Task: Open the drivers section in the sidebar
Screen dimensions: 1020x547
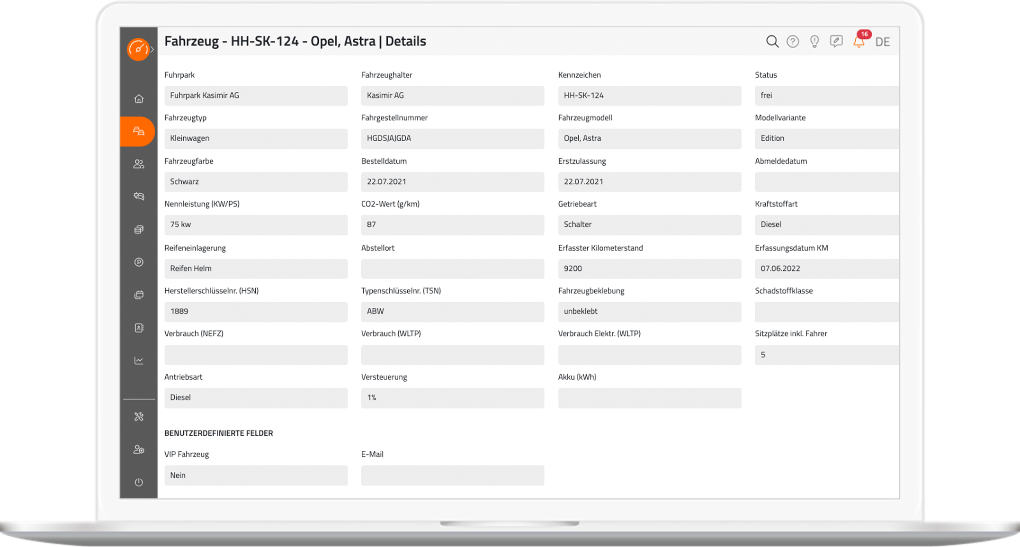Action: pyautogui.click(x=138, y=164)
